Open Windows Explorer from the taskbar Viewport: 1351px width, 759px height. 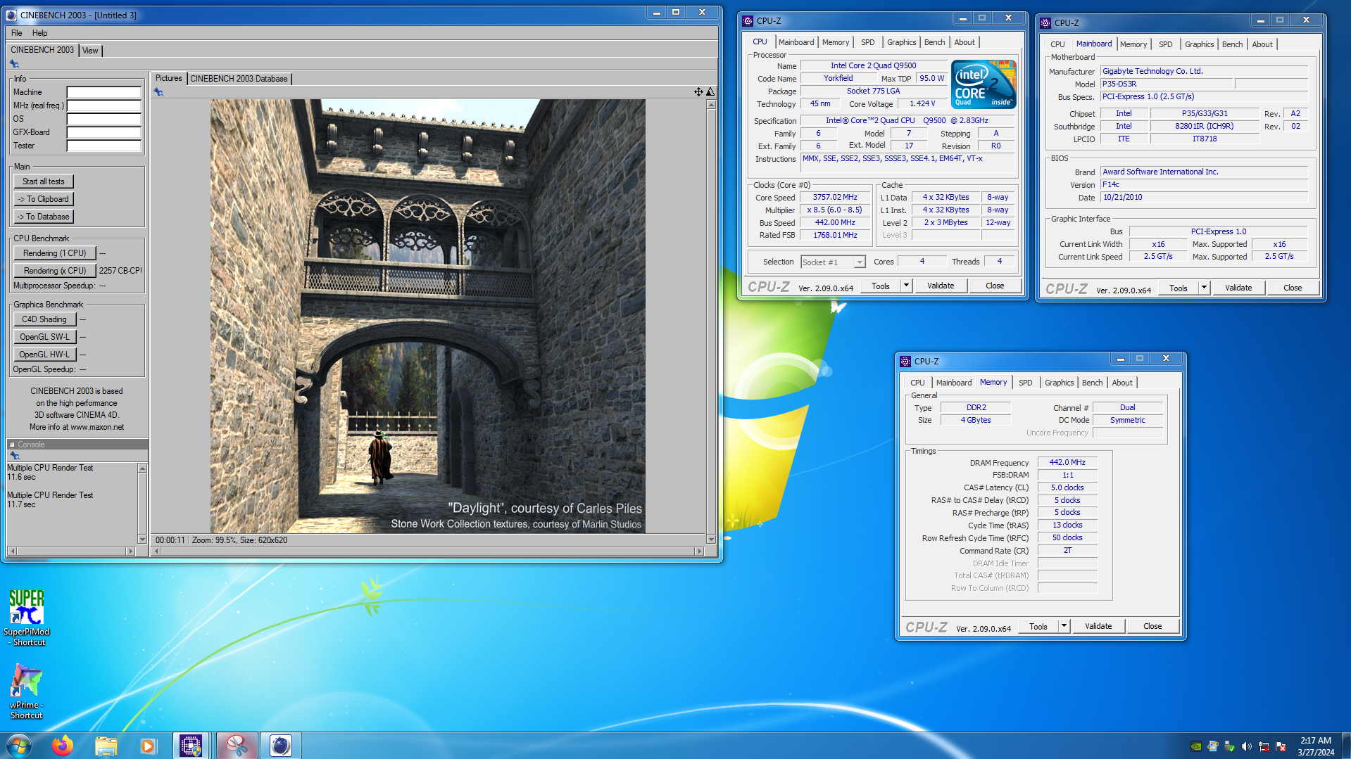pos(106,745)
